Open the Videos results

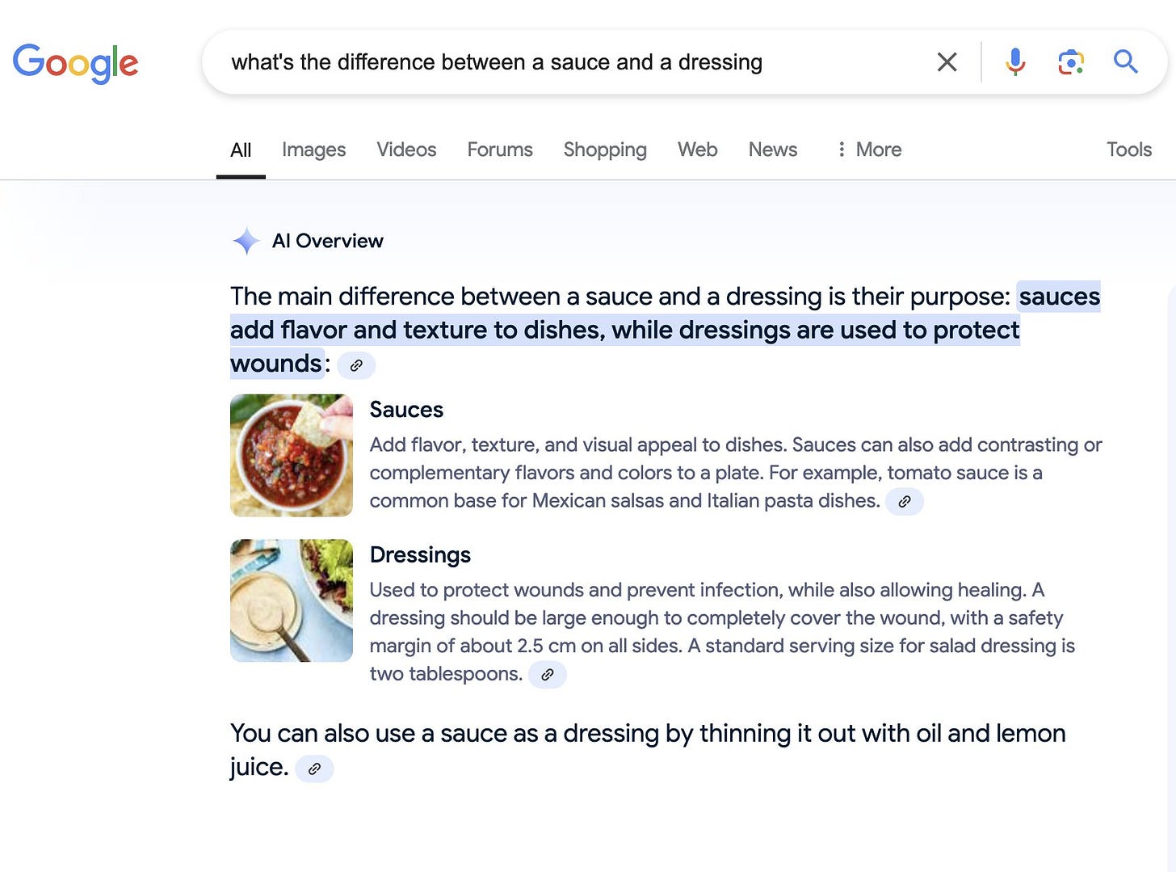[406, 150]
